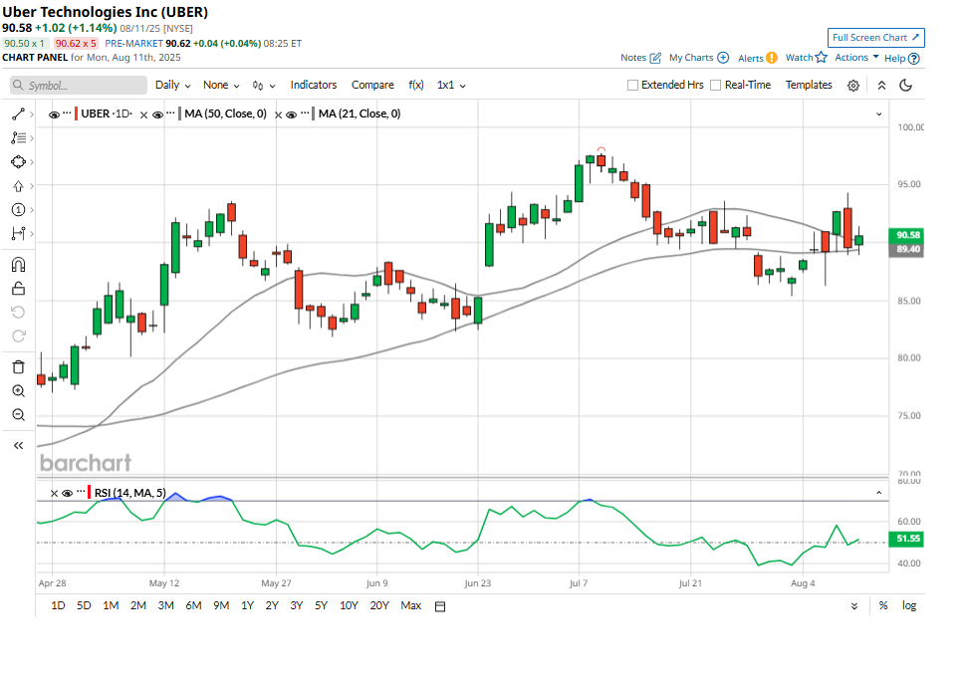
Task: Expand the line tool flyout arrow
Action: tap(32, 114)
